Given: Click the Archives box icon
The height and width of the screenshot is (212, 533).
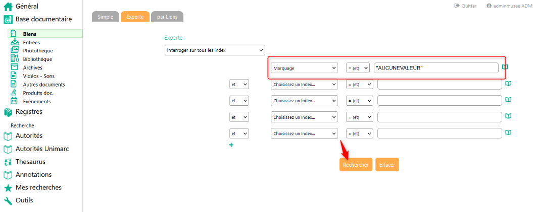Looking at the screenshot, I should click(14, 67).
